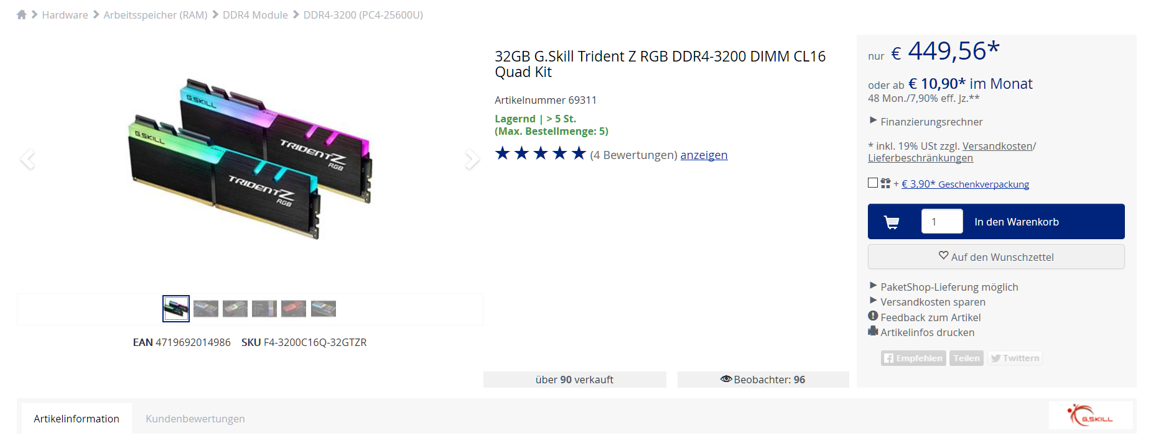The height and width of the screenshot is (446, 1151).
Task: Click the shopping cart icon
Action: tap(892, 222)
